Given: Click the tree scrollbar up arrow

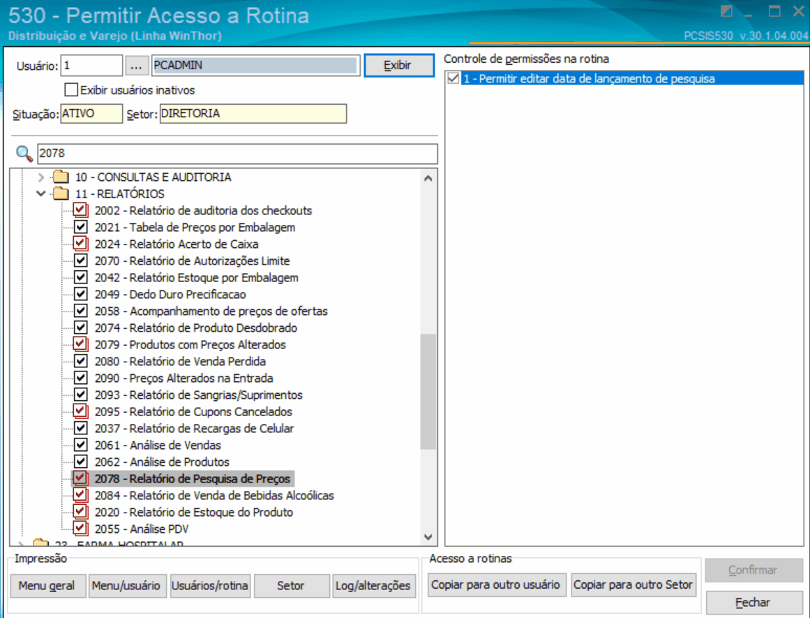Looking at the screenshot, I should pos(428,179).
